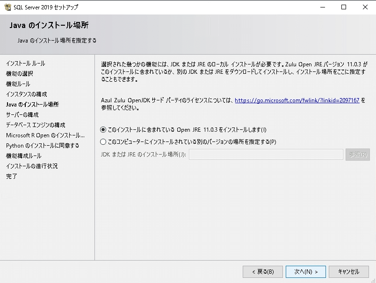Image resolution: width=376 pixels, height=283 pixels.
Task: Click the JDK or JRE install location field
Action: (266, 155)
